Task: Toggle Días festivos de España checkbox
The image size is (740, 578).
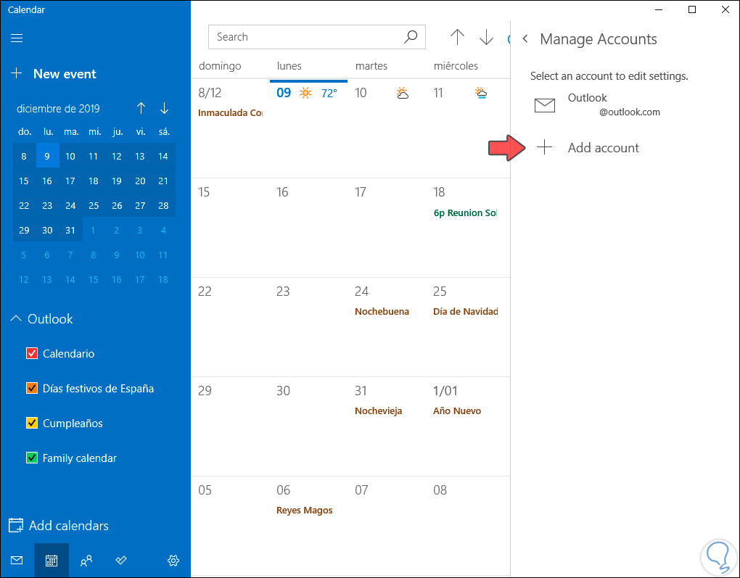Action: coord(32,388)
